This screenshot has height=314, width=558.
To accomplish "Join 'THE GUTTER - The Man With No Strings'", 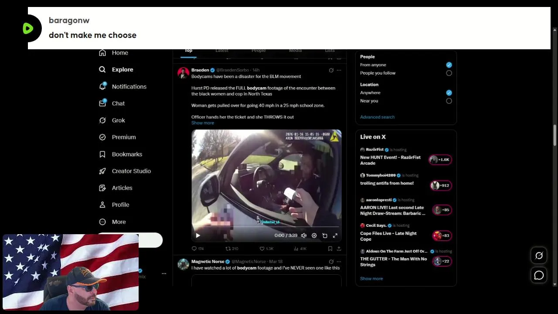I will coord(394,262).
